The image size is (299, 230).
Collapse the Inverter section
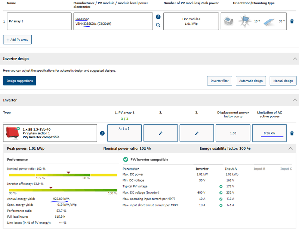click(295, 100)
